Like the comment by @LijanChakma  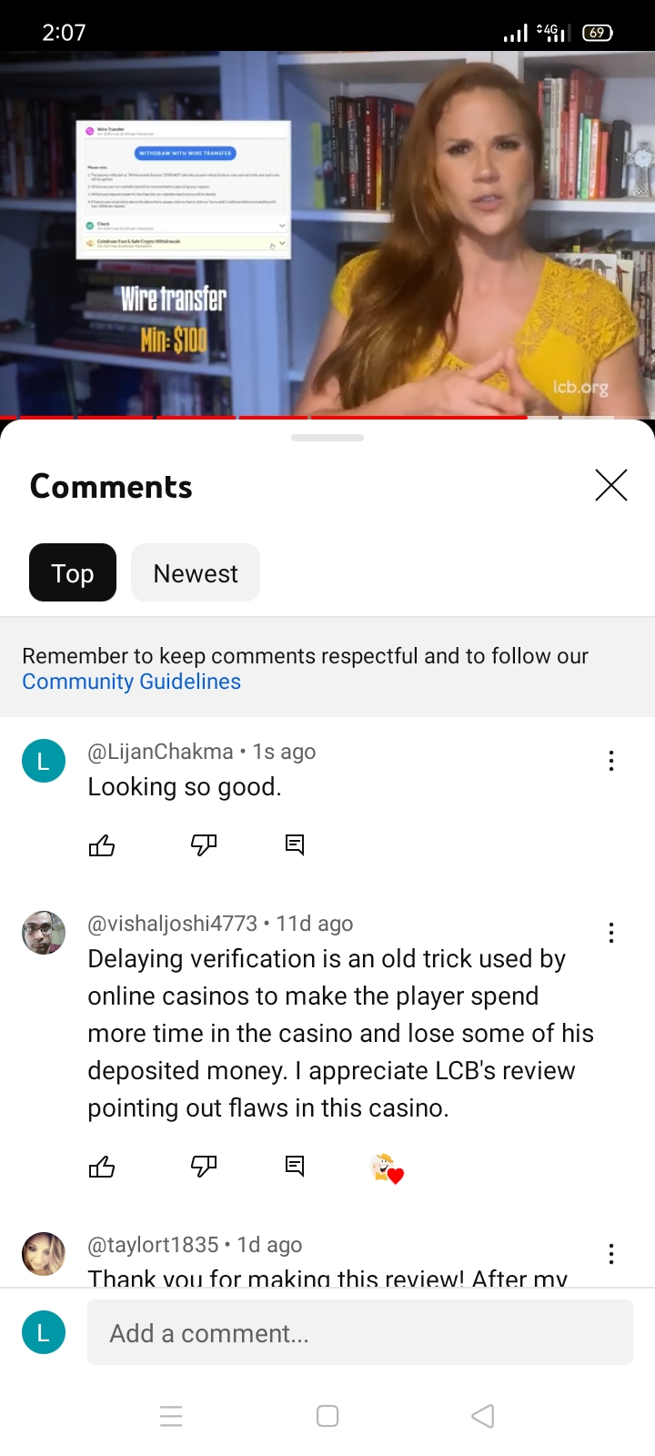click(102, 846)
